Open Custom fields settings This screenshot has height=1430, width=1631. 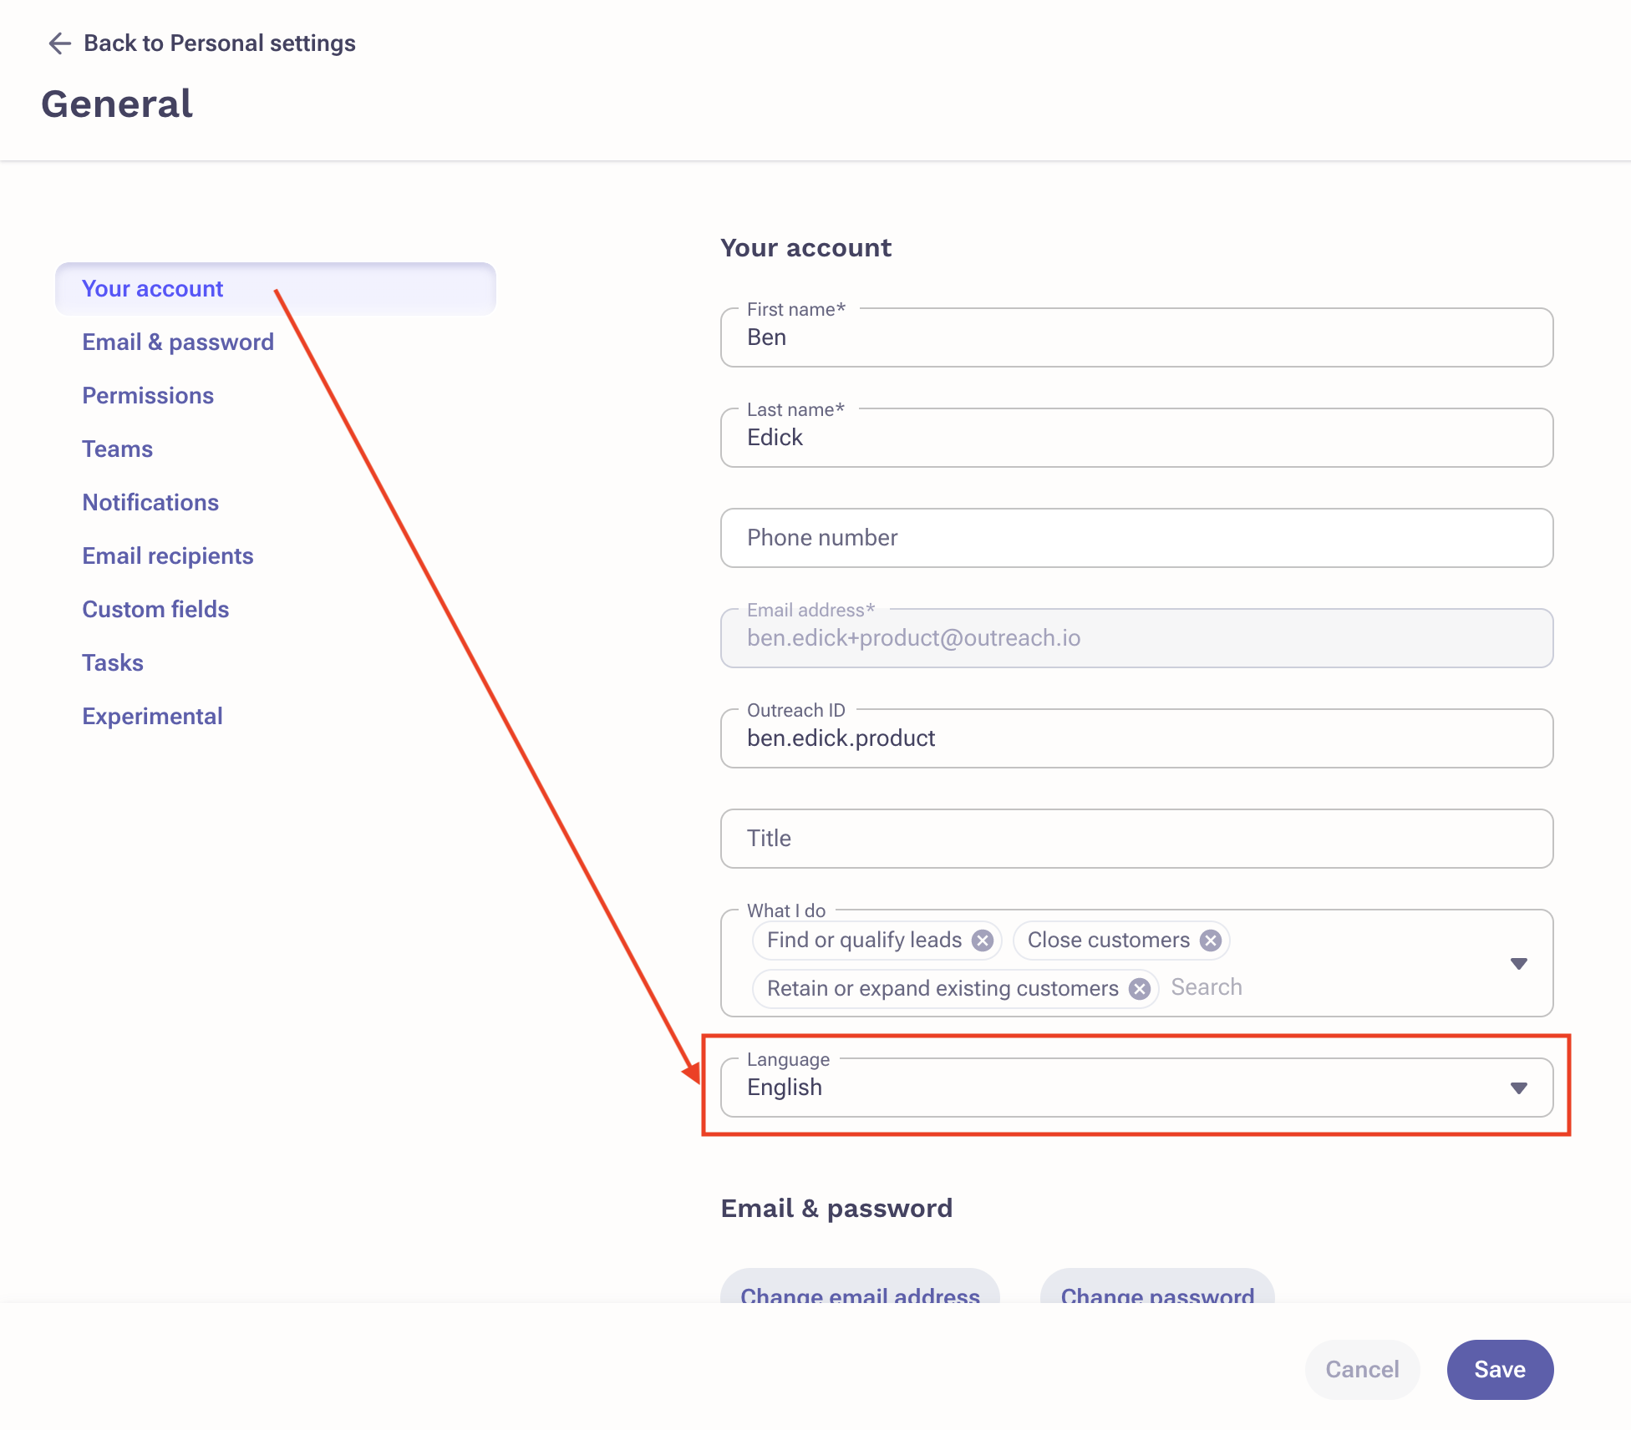point(155,610)
